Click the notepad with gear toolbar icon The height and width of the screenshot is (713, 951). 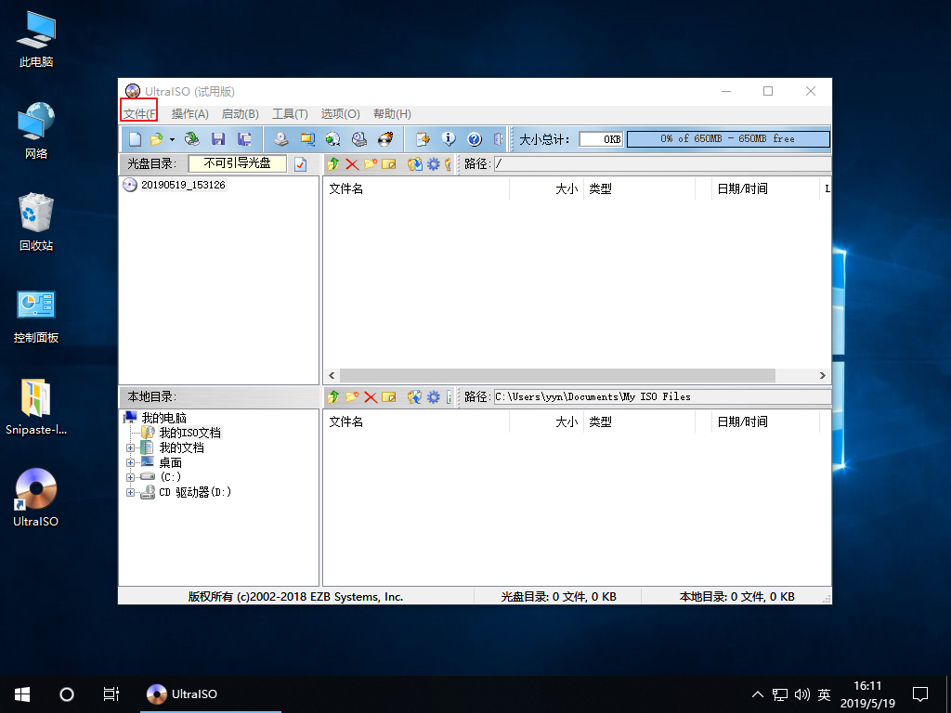[x=423, y=139]
